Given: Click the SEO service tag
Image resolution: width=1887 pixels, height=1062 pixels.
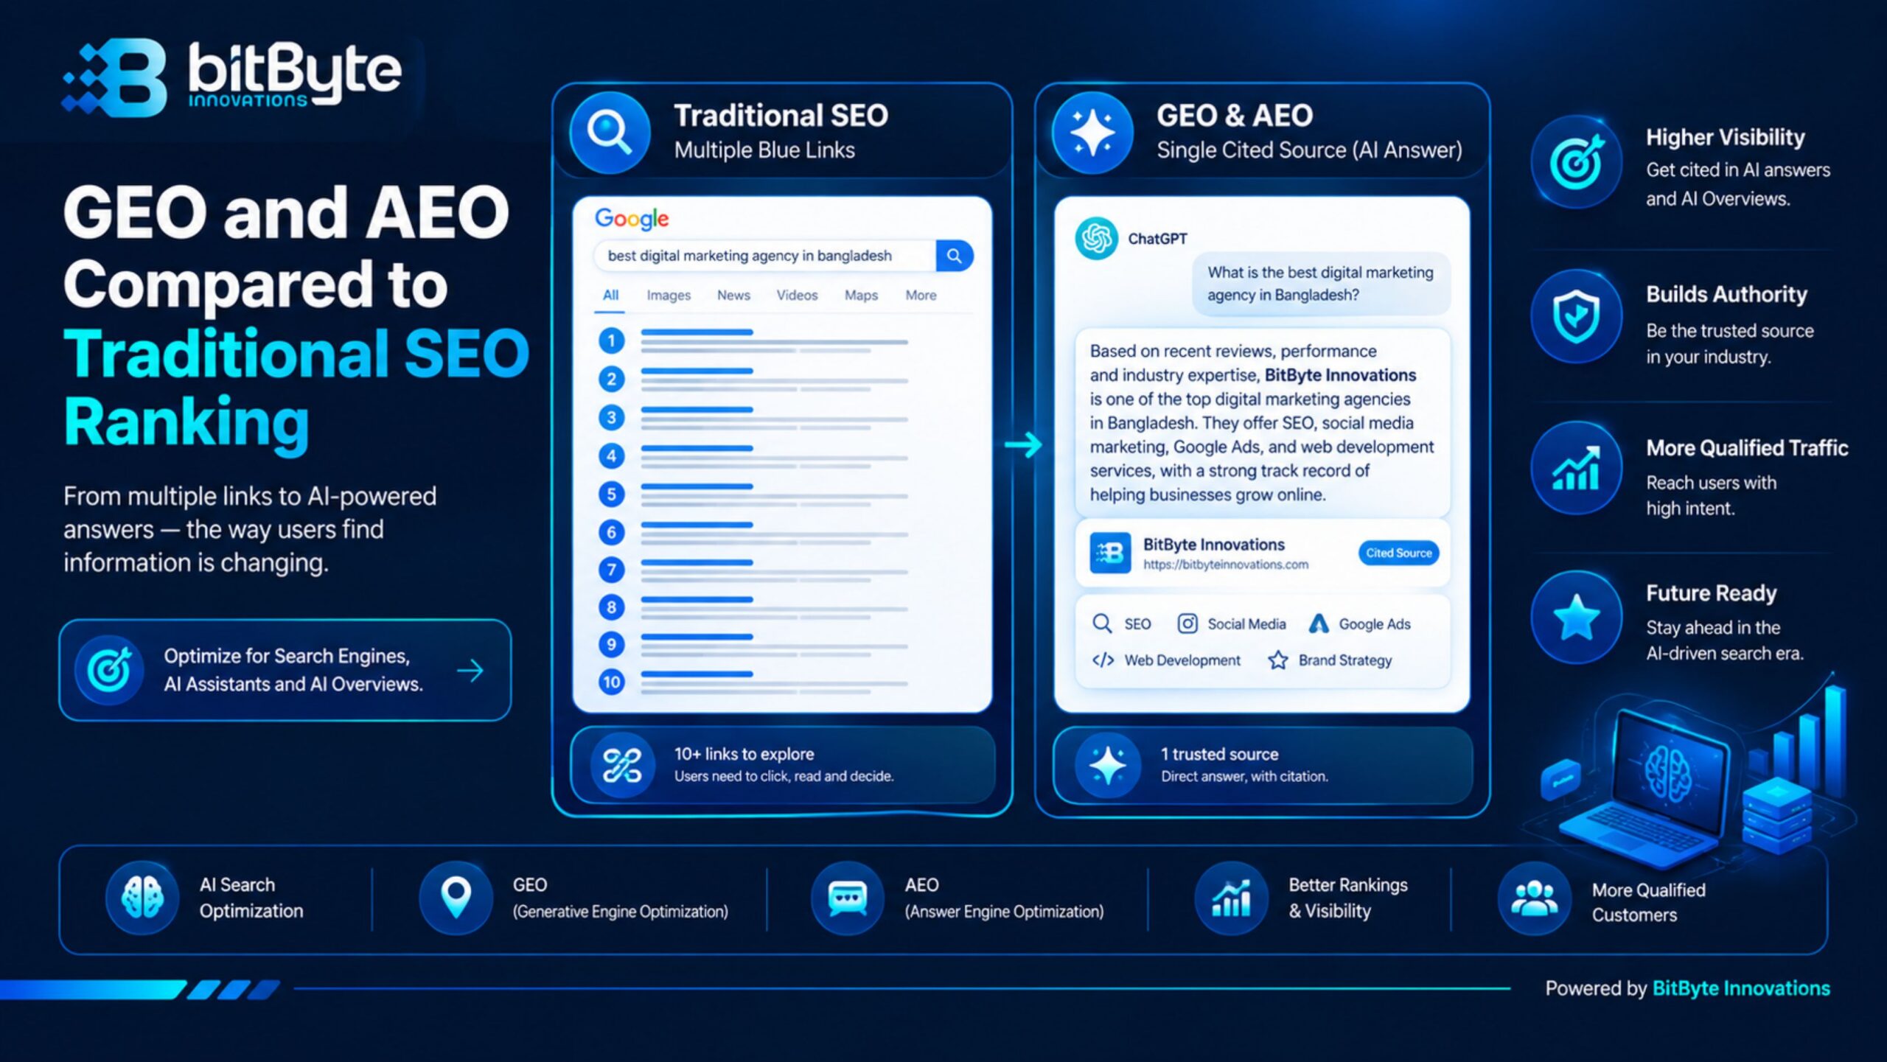Looking at the screenshot, I should click(1121, 623).
